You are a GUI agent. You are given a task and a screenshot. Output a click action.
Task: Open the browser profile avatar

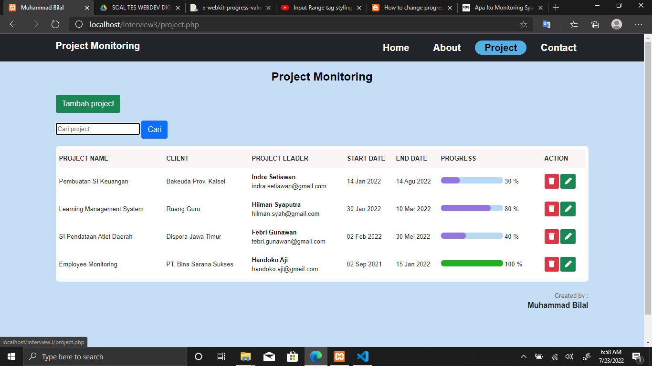617,24
